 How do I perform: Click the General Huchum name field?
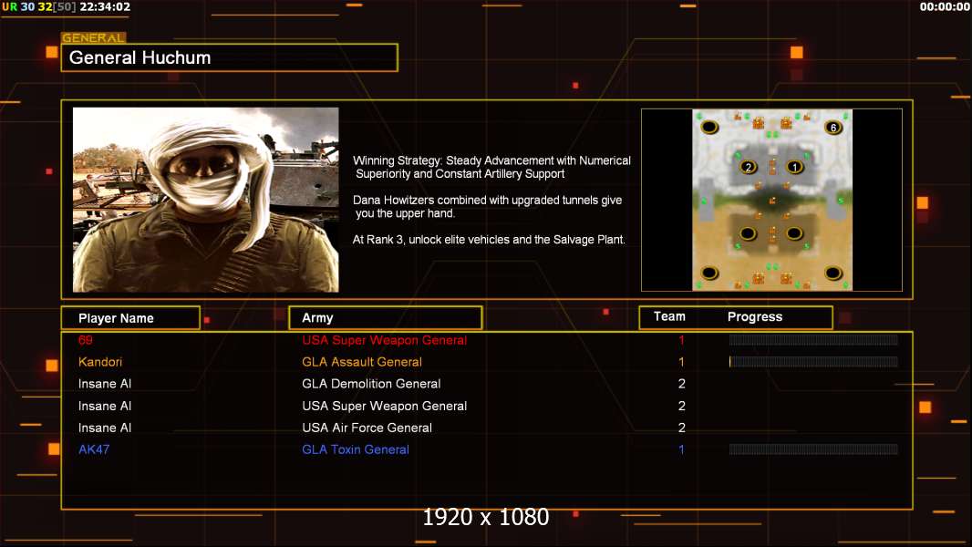(x=230, y=57)
